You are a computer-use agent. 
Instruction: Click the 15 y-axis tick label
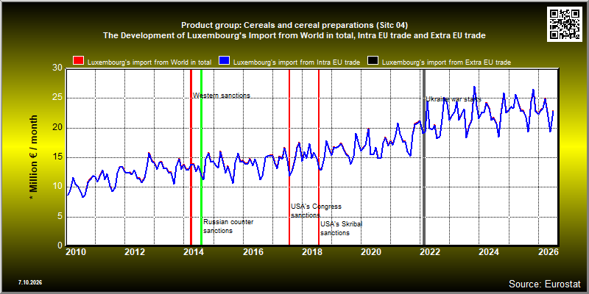pyautogui.click(x=57, y=157)
